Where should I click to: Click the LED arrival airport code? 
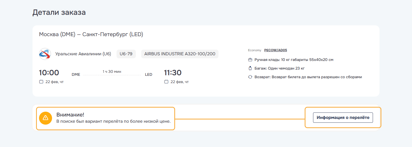point(149,74)
